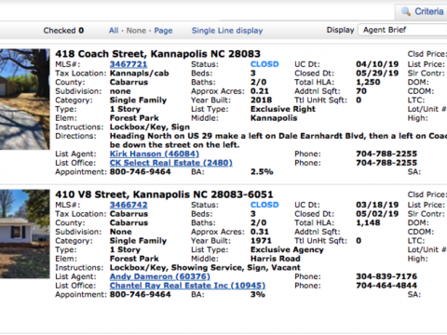Click BA value 2.5%

[x=262, y=172]
